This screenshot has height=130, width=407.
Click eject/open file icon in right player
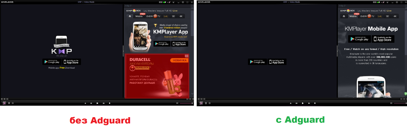point(290,103)
